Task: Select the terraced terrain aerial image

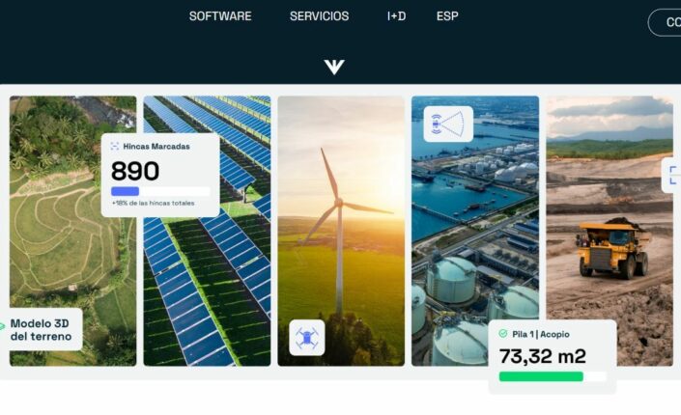Action: tap(73, 231)
